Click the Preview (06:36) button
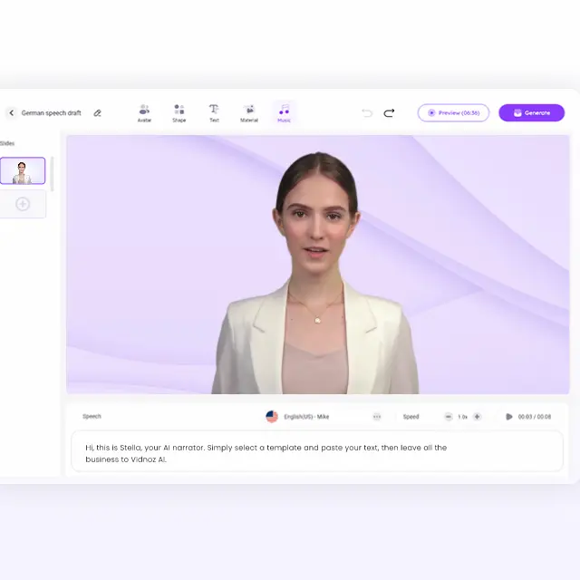 point(453,113)
